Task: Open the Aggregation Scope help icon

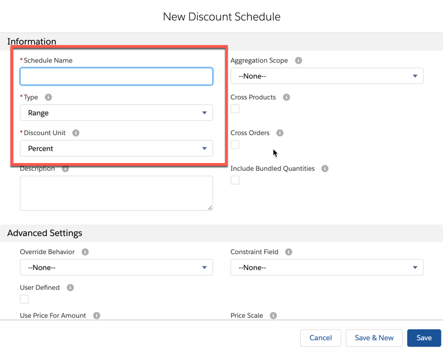Action: pos(298,60)
